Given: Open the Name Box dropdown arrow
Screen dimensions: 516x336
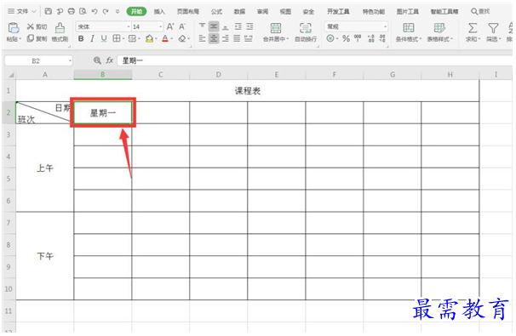Looking at the screenshot, I should click(70, 61).
